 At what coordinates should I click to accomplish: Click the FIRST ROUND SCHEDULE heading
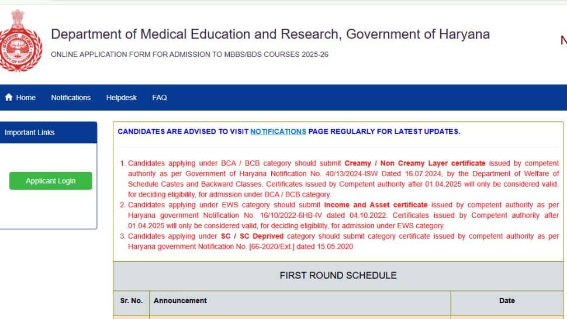[x=338, y=276]
